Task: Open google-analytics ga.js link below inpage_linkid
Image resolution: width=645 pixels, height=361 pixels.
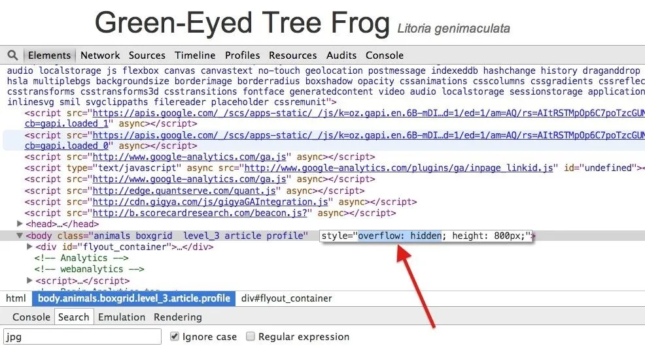Action: point(189,179)
